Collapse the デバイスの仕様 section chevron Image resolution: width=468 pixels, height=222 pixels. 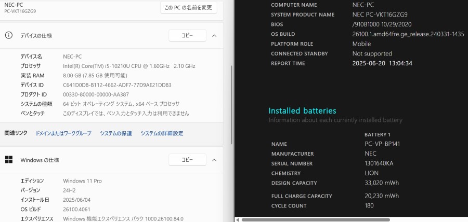[x=214, y=36]
